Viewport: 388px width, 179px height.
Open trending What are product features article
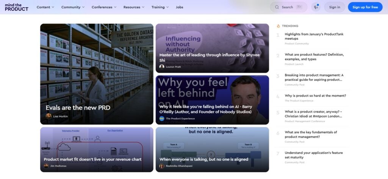click(x=314, y=57)
